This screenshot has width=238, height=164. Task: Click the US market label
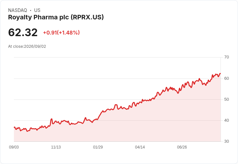(37, 10)
